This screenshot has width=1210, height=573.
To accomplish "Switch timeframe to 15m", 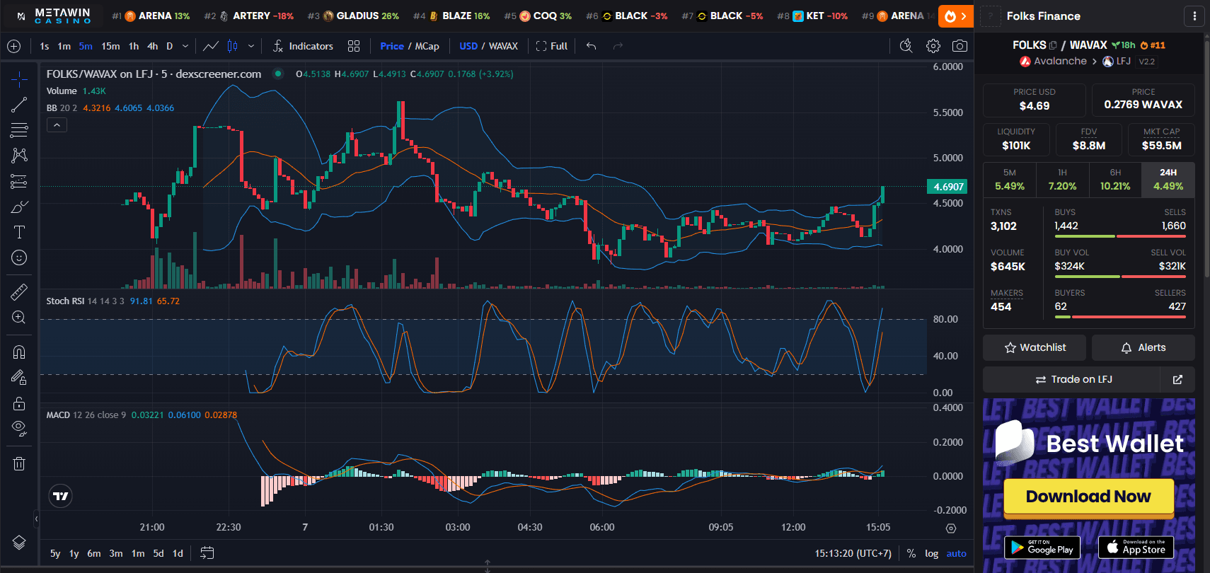I will (x=110, y=46).
